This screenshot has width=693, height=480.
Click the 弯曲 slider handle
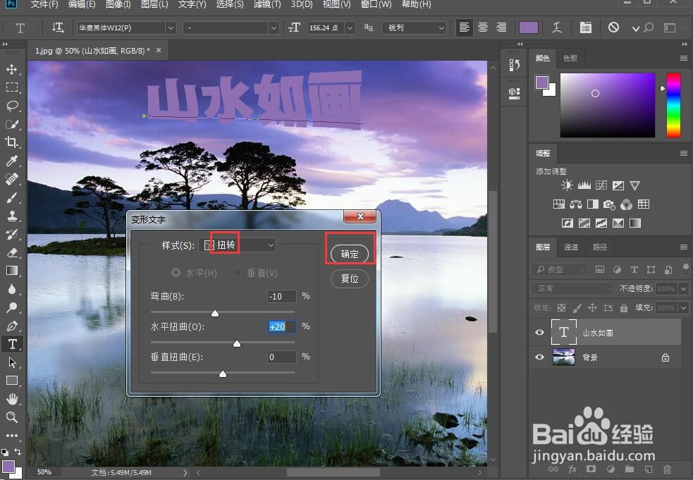pos(215,314)
